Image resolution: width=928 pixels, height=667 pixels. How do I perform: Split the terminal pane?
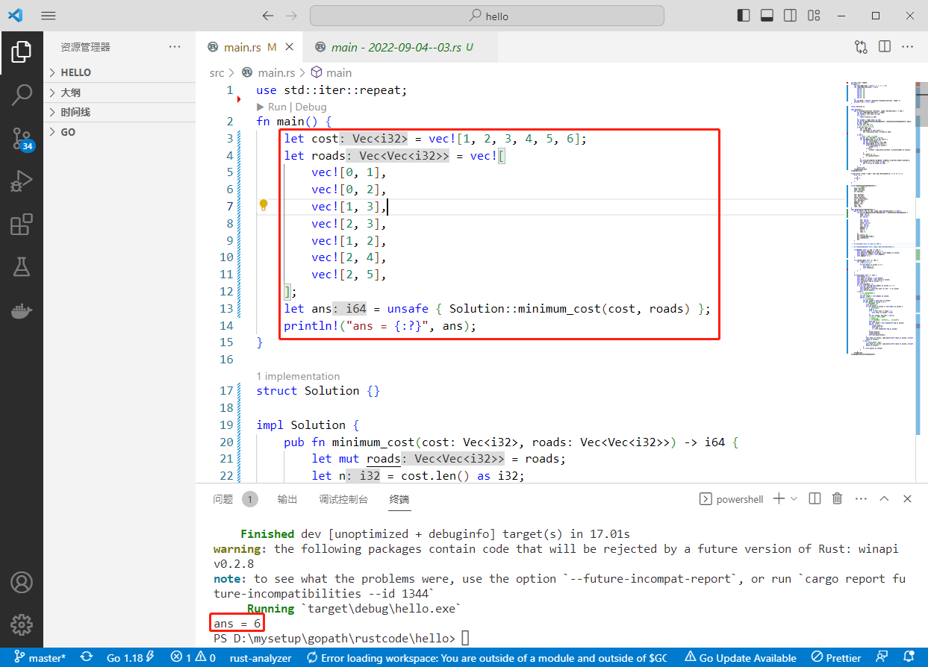[x=815, y=498]
